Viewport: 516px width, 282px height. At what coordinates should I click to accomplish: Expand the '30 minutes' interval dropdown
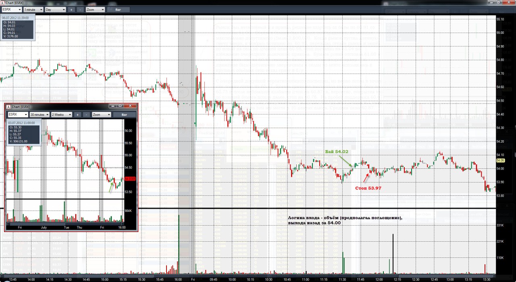[x=39, y=114]
